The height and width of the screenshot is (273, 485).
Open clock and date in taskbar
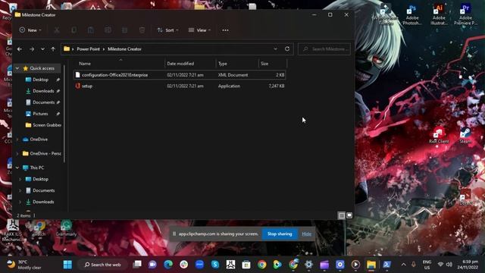tap(468, 265)
